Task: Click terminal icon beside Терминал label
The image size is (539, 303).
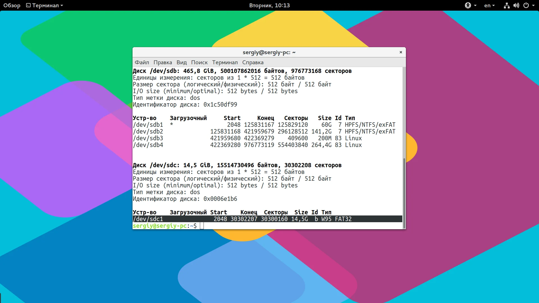Action: pos(28,5)
